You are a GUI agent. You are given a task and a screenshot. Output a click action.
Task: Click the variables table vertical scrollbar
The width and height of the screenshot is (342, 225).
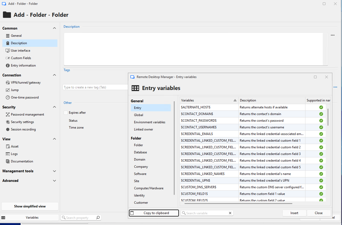tap(328, 117)
